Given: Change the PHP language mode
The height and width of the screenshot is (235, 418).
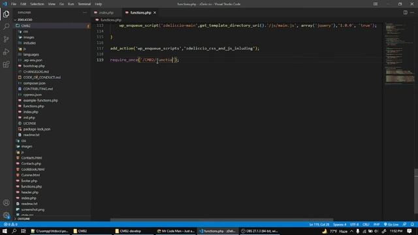Looking at the screenshot, I should pos(376,225).
